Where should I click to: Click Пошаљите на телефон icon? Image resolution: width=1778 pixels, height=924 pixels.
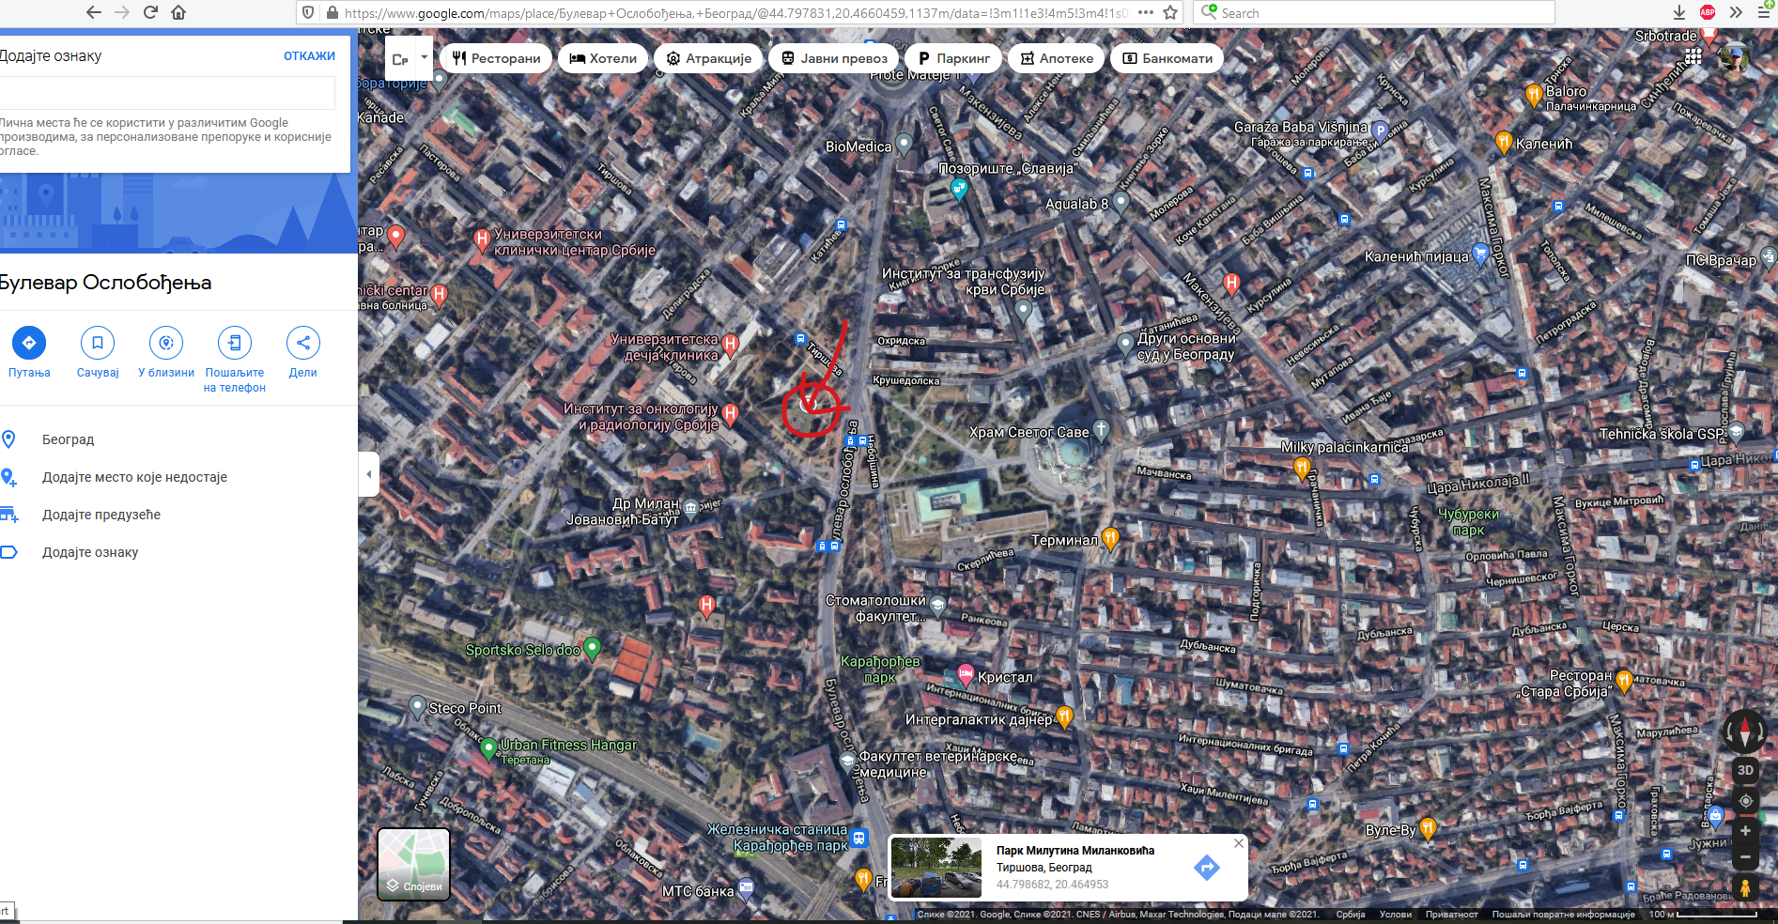pyautogui.click(x=235, y=343)
